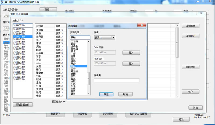The width and height of the screenshot is (215, 125).
Task: Click 武将列表 scrollbar down arrow
Action: click(88, 94)
